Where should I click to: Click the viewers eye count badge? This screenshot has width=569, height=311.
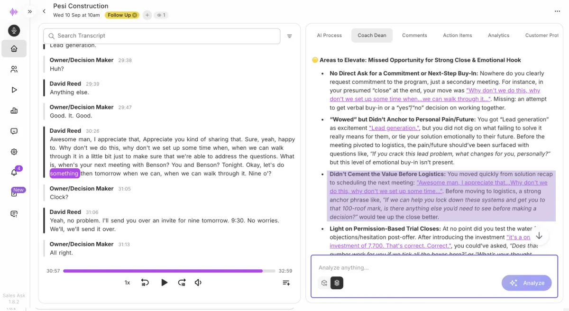coord(161,15)
